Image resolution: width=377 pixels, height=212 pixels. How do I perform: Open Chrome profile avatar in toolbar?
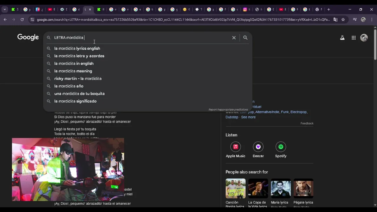[363, 20]
